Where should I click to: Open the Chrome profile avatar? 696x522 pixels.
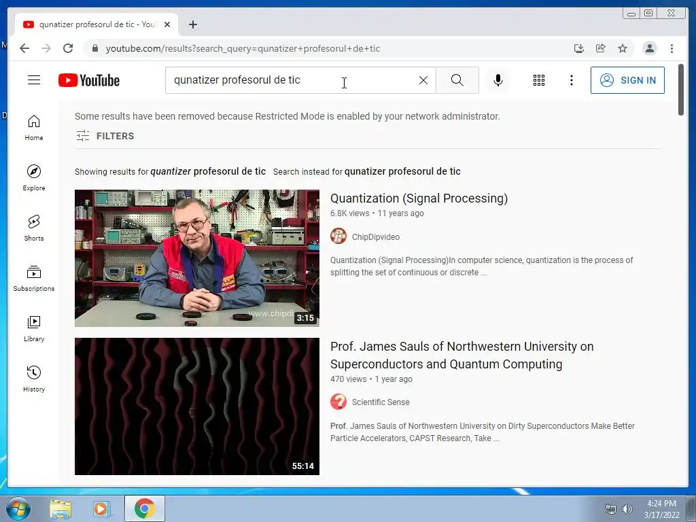649,48
